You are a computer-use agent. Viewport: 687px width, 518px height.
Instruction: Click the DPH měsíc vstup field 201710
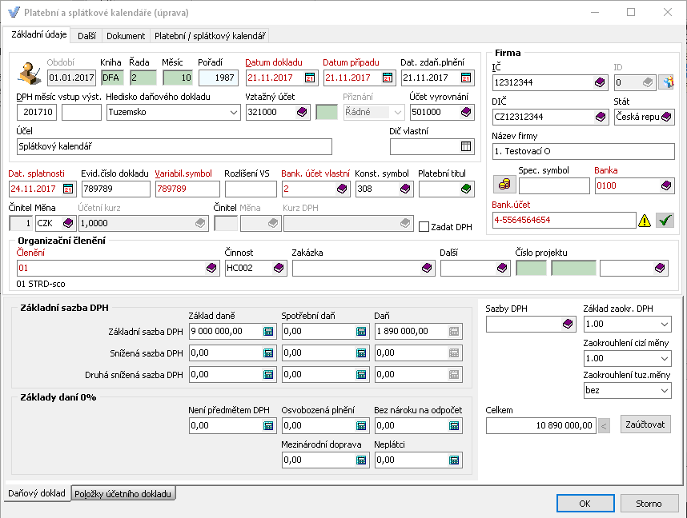pos(37,113)
